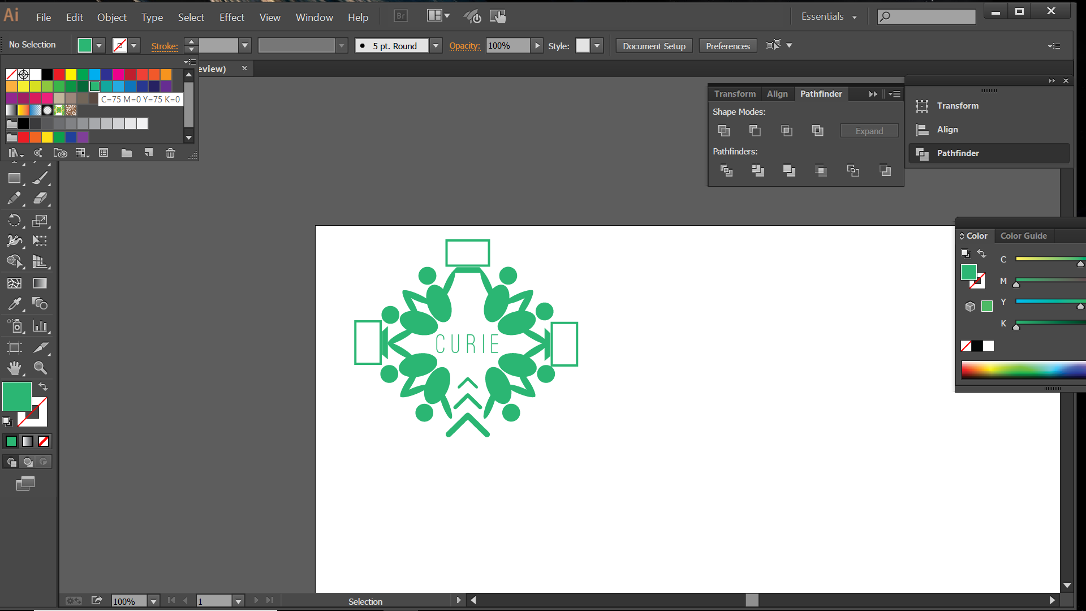Select the Gradient tool

pyautogui.click(x=40, y=283)
